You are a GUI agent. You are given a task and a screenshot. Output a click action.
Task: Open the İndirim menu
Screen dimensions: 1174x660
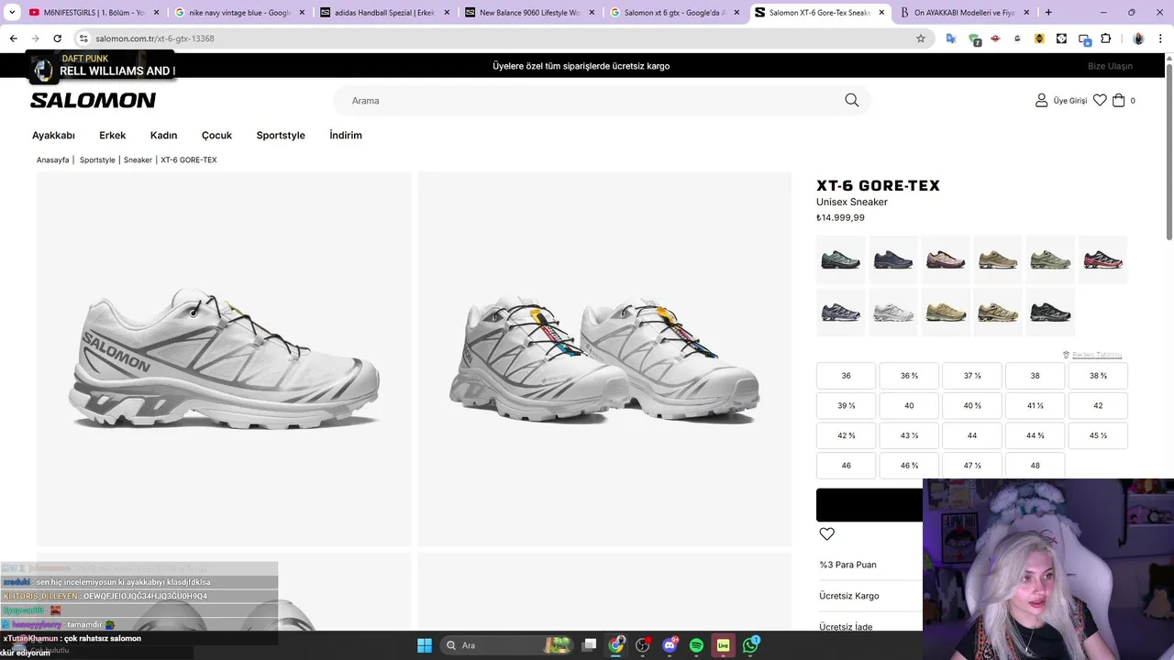point(346,135)
